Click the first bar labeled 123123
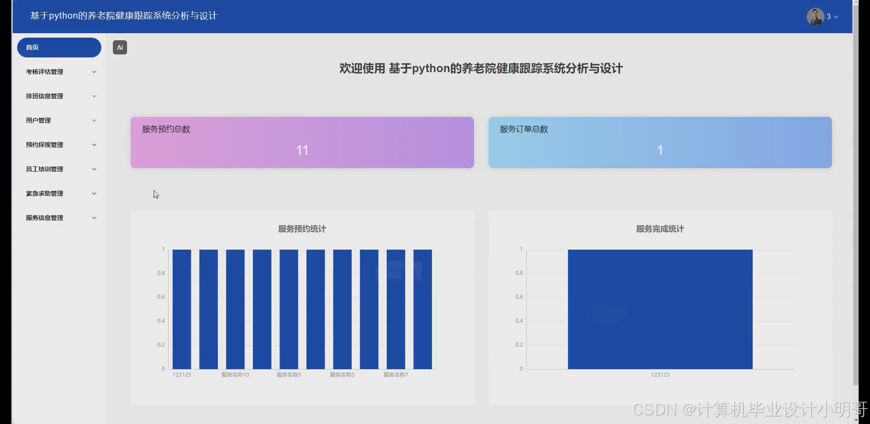This screenshot has width=870, height=424. [x=181, y=309]
